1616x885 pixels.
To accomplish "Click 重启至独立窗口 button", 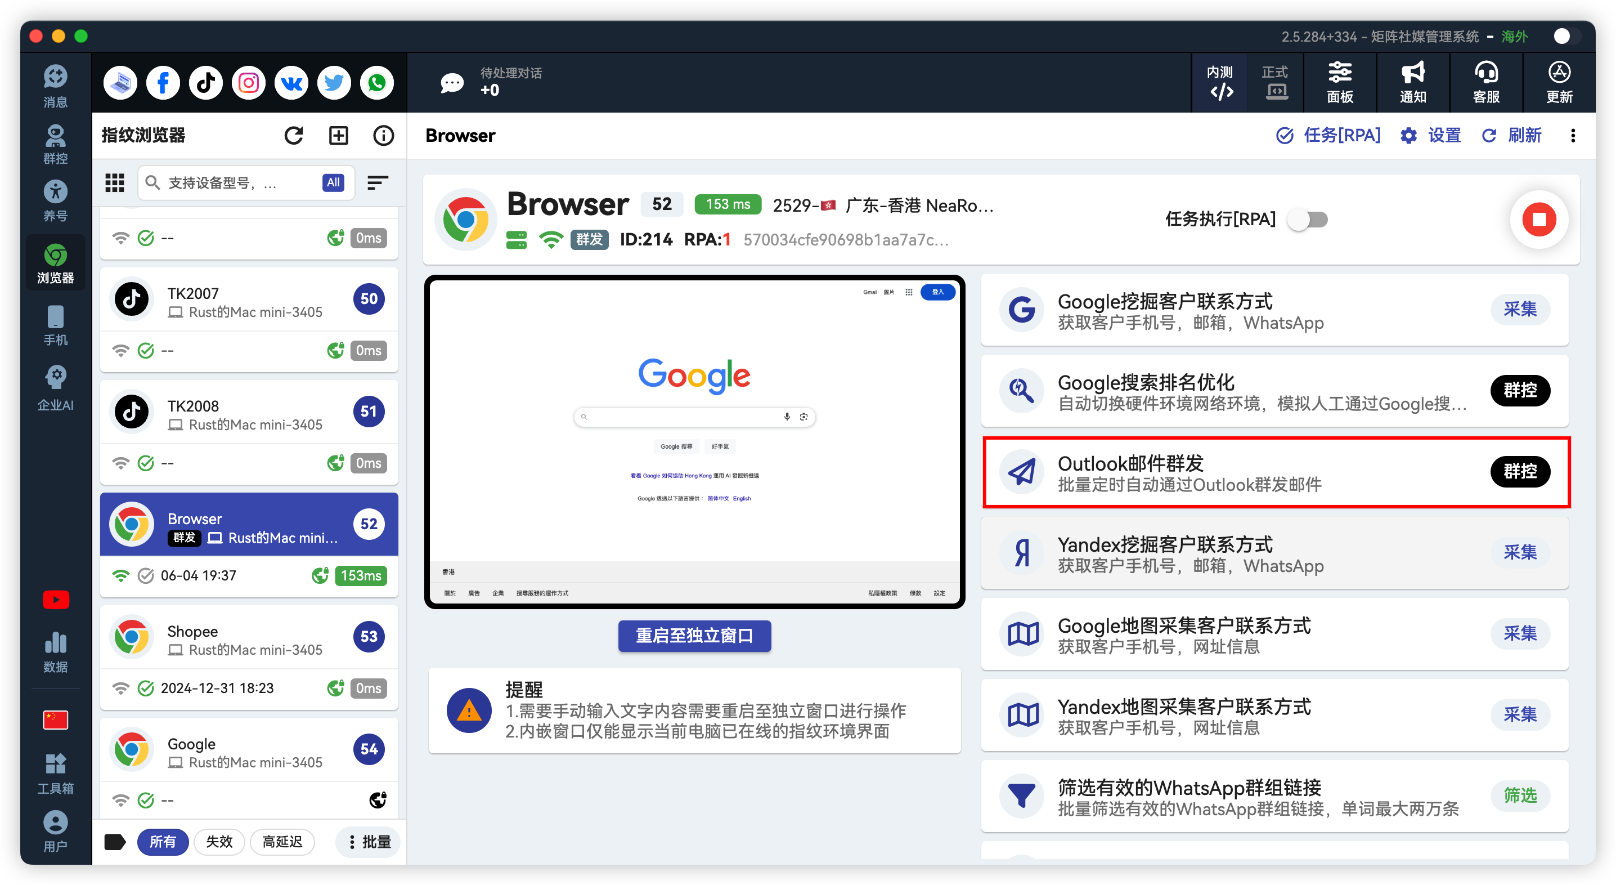I will click(x=694, y=636).
